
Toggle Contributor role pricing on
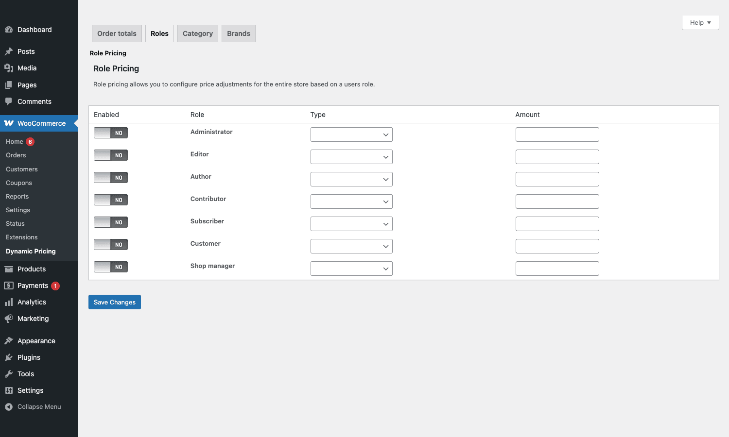click(111, 200)
